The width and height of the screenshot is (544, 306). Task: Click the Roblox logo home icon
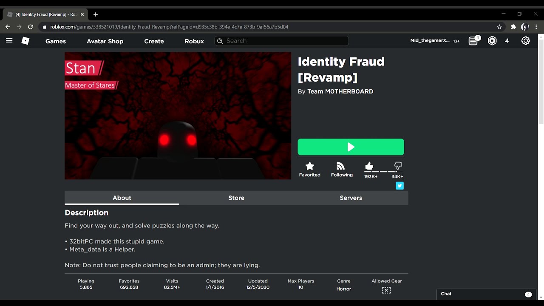click(x=25, y=41)
